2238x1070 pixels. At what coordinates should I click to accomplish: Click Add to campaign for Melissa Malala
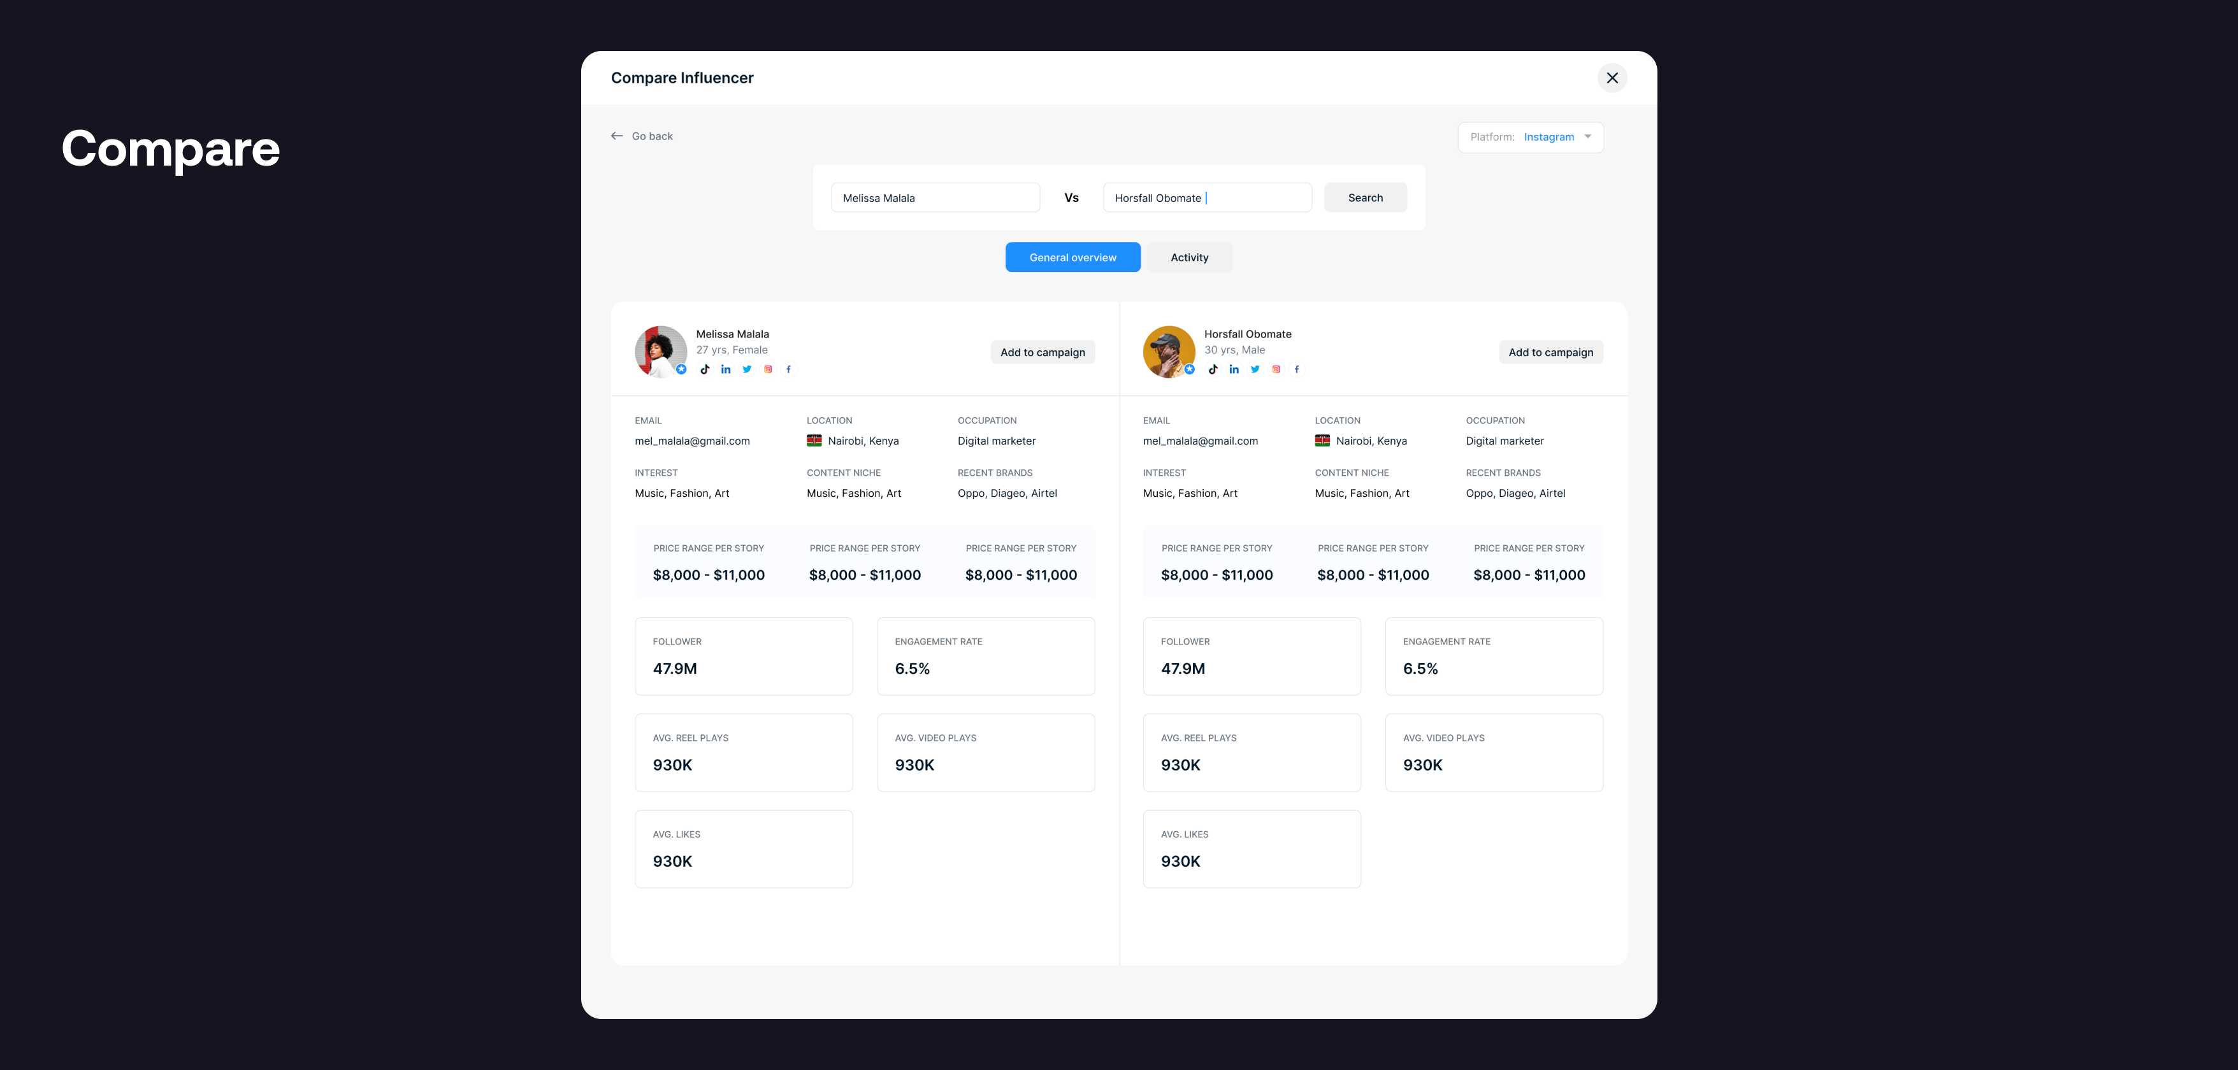click(1042, 352)
